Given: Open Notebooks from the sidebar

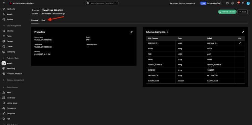Looking at the screenshot, I should (11, 9).
